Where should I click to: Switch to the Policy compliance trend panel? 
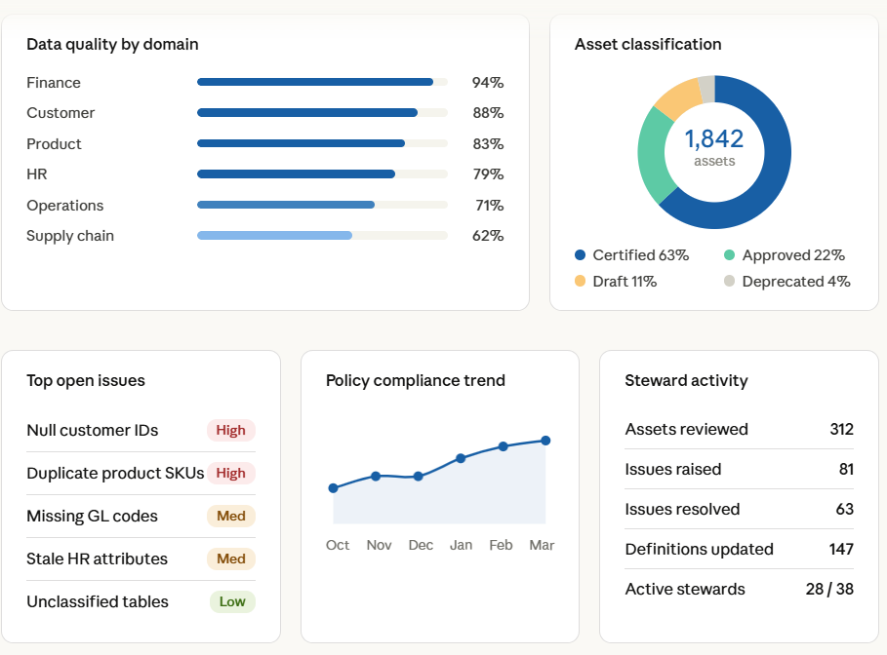coord(415,380)
